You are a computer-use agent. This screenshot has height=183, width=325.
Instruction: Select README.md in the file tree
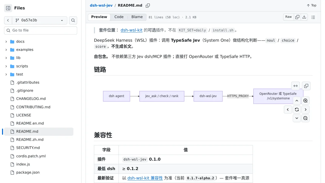[x=39, y=131]
